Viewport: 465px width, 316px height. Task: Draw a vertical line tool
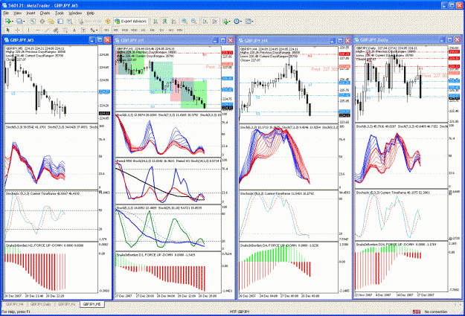28,30
